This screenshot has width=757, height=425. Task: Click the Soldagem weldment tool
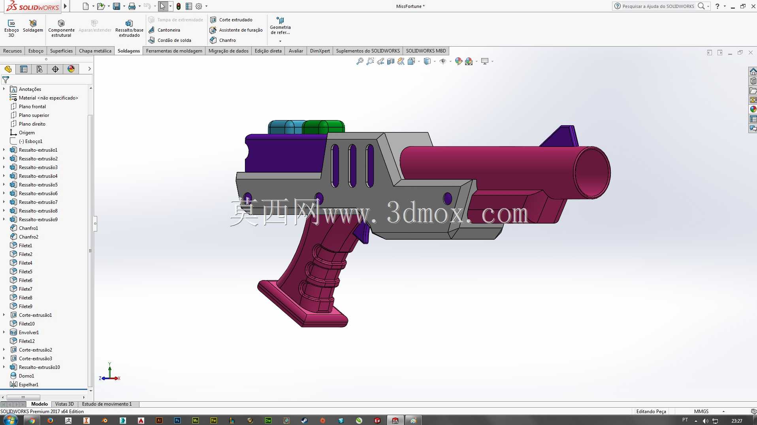[33, 26]
